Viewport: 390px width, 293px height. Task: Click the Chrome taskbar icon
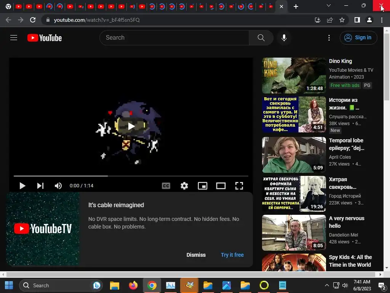pyautogui.click(x=152, y=285)
